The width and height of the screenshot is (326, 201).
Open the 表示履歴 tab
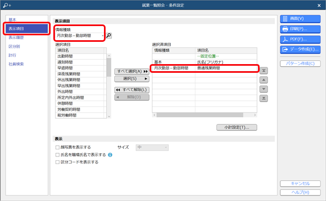(16, 37)
